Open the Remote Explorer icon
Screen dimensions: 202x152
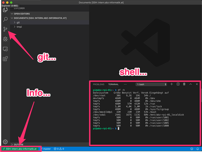pos(5,49)
